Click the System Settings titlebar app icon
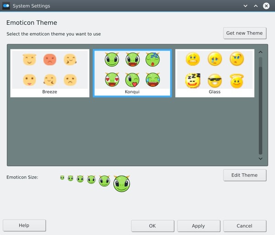The image size is (275, 235). tap(6, 6)
